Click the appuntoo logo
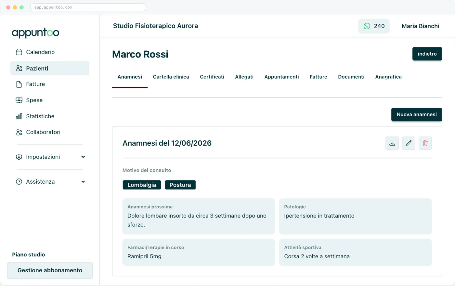 pyautogui.click(x=35, y=32)
